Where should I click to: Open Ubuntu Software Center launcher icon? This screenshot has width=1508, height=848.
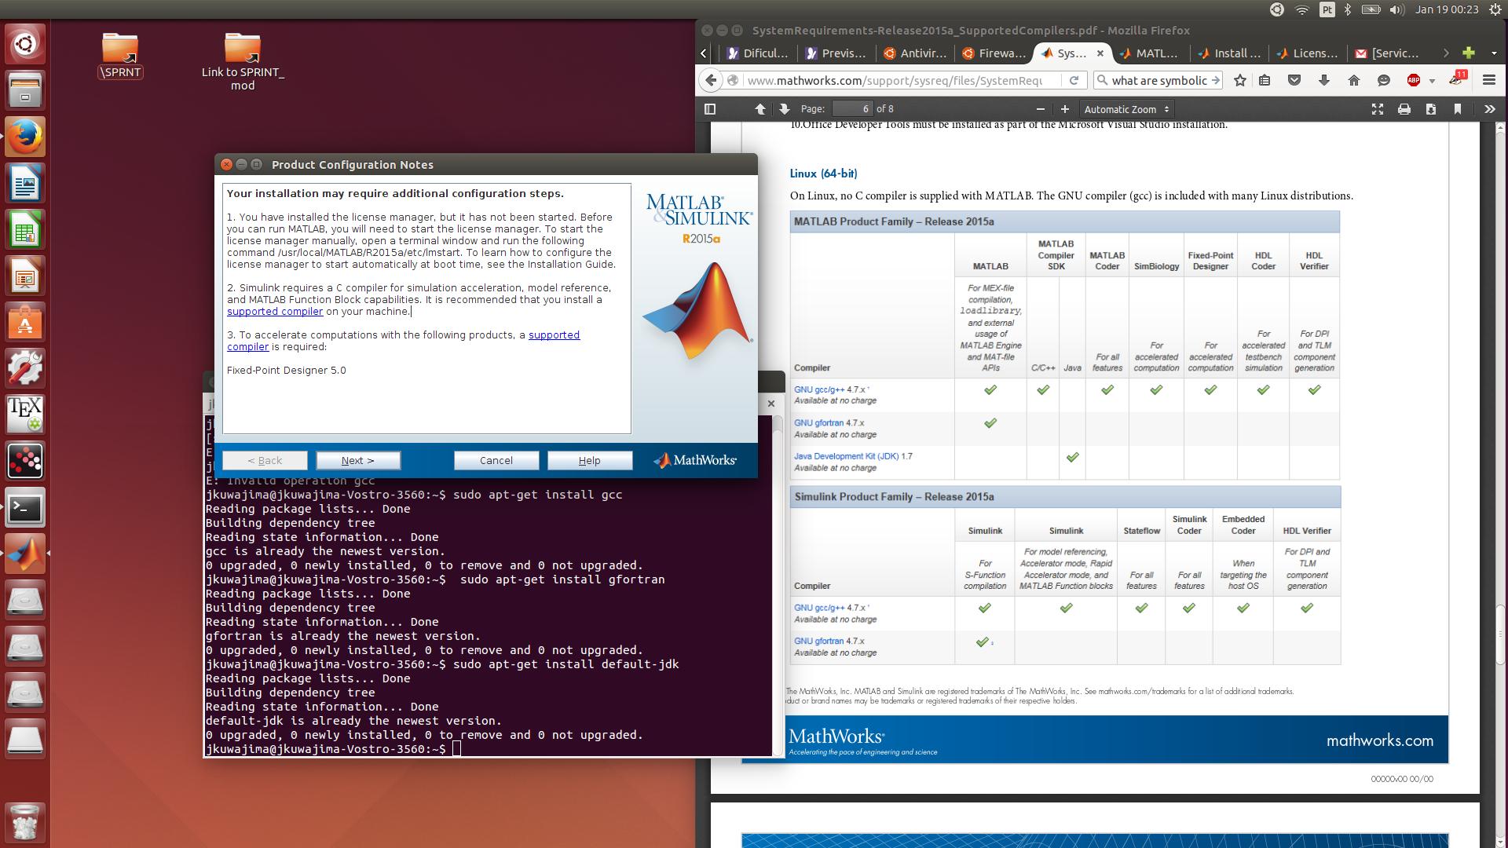(x=25, y=323)
